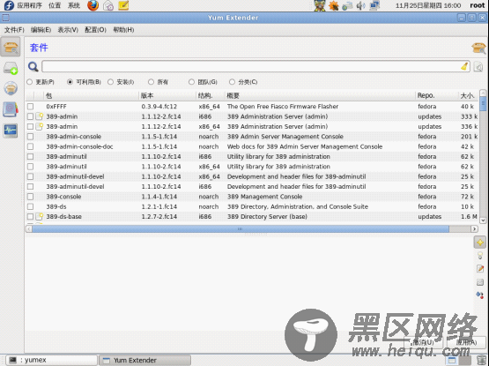The width and height of the screenshot is (489, 366).
Task: Check the 0xFFFF package checkbox
Action: coord(30,107)
